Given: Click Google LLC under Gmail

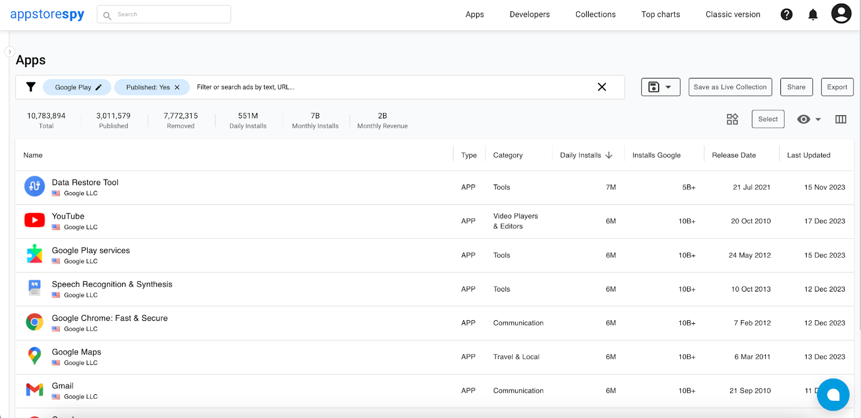Looking at the screenshot, I should 81,396.
